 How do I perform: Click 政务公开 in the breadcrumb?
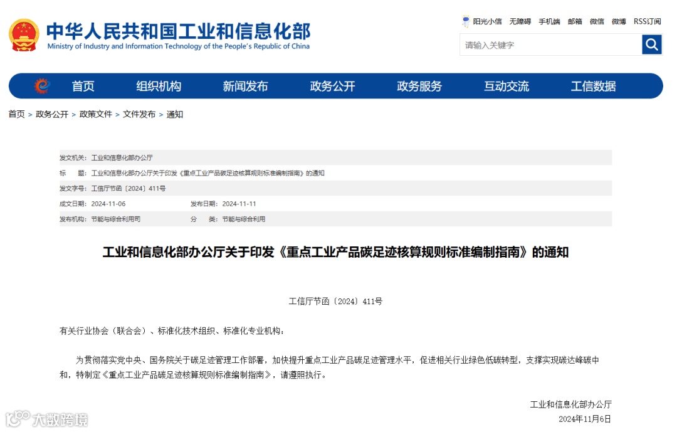pyautogui.click(x=52, y=114)
